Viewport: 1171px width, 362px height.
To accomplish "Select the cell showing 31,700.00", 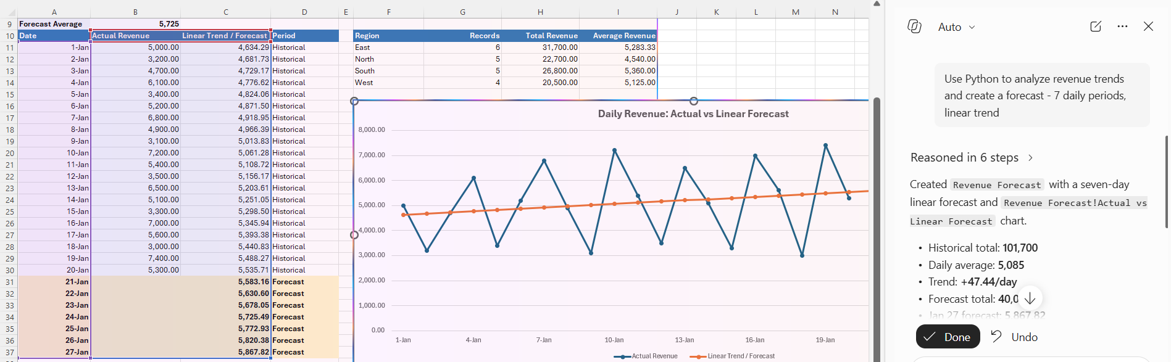I will [540, 47].
